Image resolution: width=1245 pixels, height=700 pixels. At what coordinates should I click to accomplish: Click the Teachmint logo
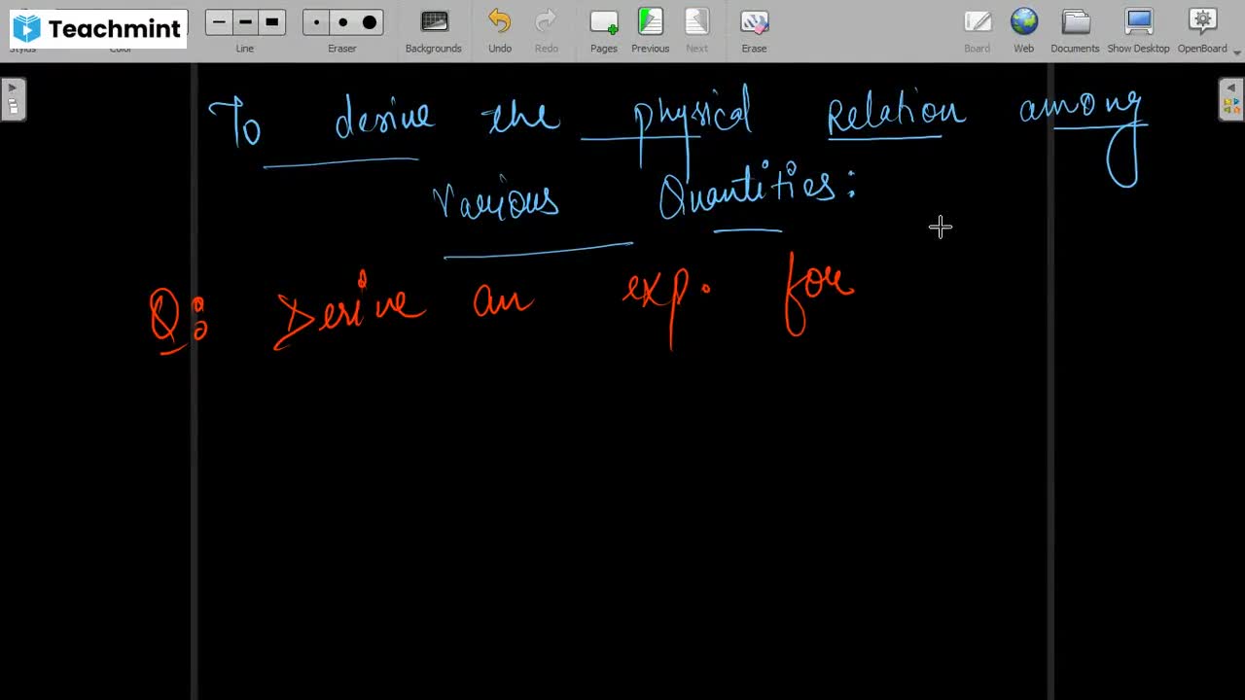pyautogui.click(x=94, y=28)
